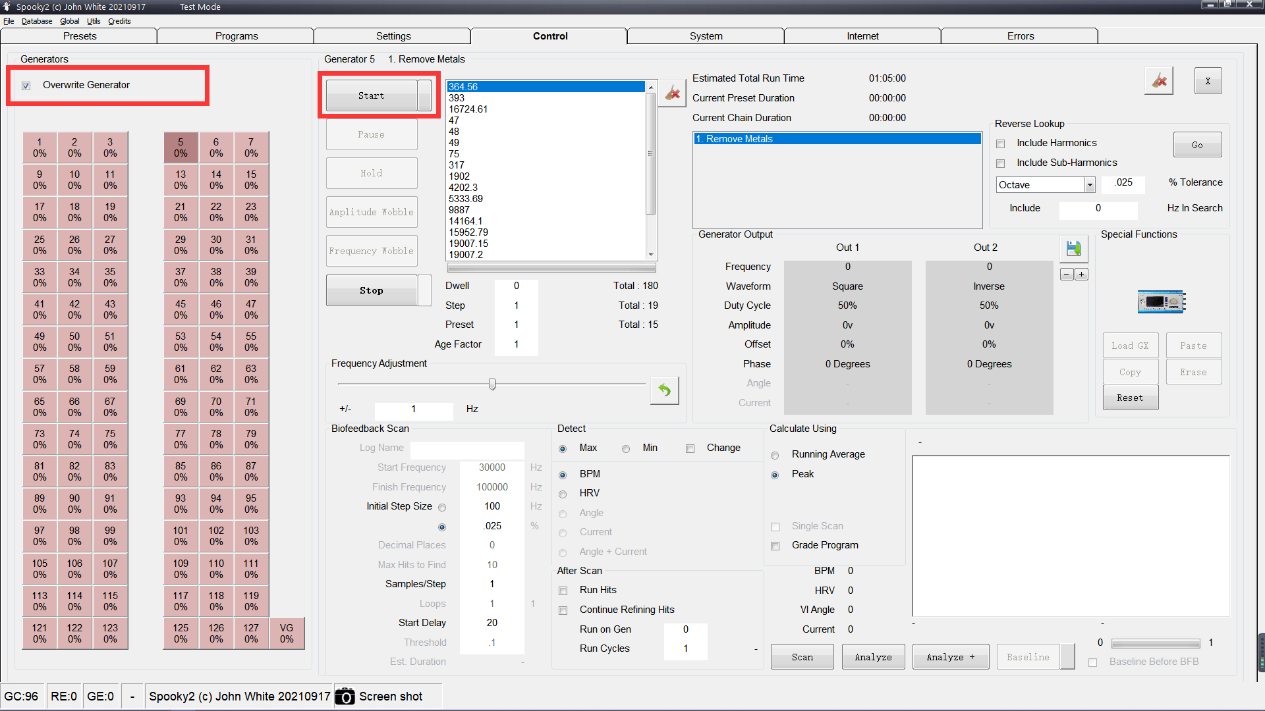
Task: Enable the Include Harmonics checkbox
Action: tap(1001, 144)
